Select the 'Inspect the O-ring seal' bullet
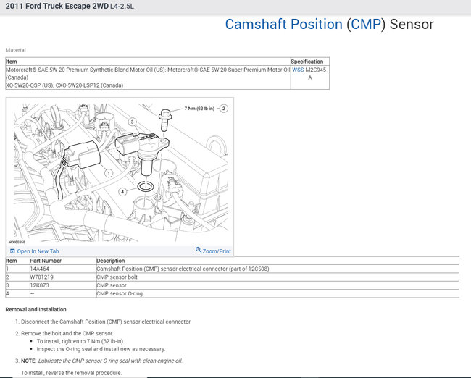Viewport: 471px width, 378px height. 101,349
